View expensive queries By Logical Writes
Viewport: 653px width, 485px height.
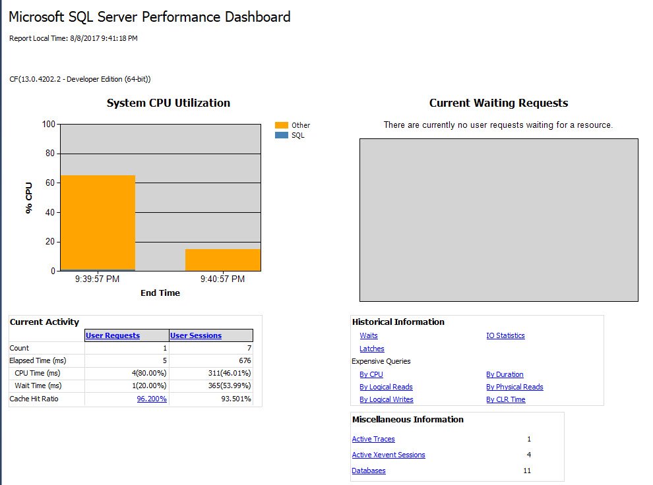(387, 399)
